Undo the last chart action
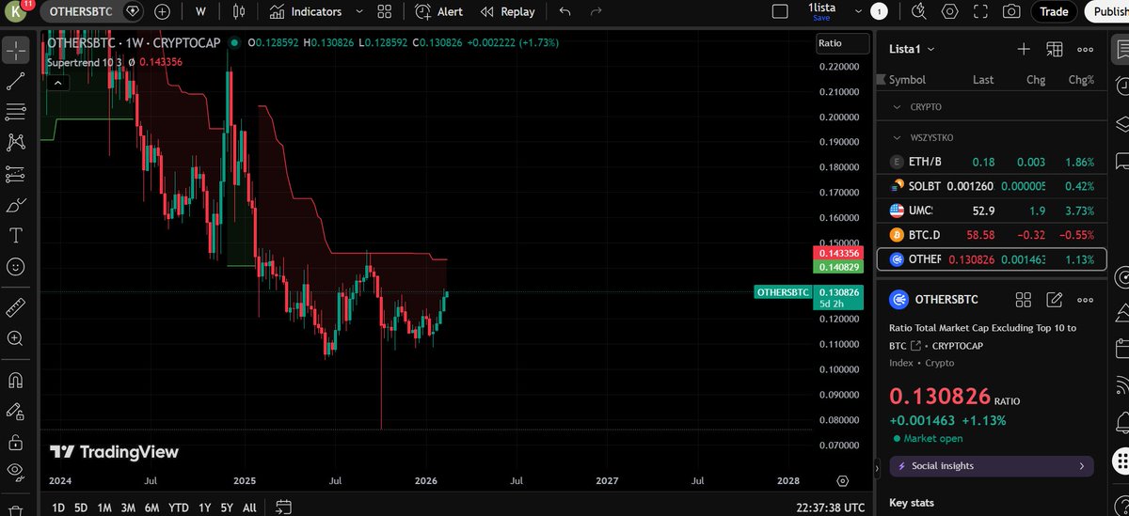The image size is (1129, 516). tap(564, 11)
